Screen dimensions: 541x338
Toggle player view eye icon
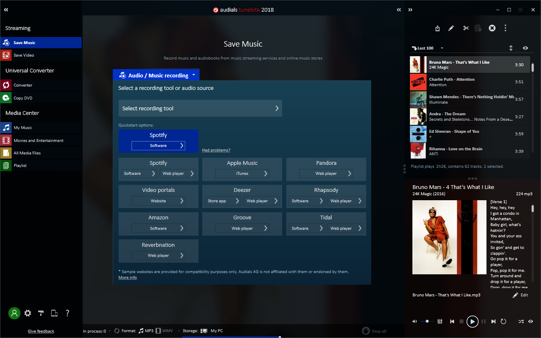[531, 321]
